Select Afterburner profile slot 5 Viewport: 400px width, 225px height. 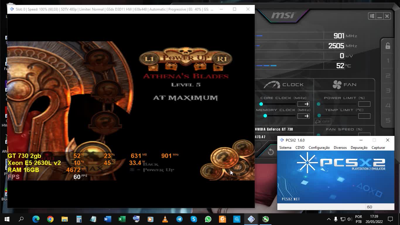[x=388, y=120]
